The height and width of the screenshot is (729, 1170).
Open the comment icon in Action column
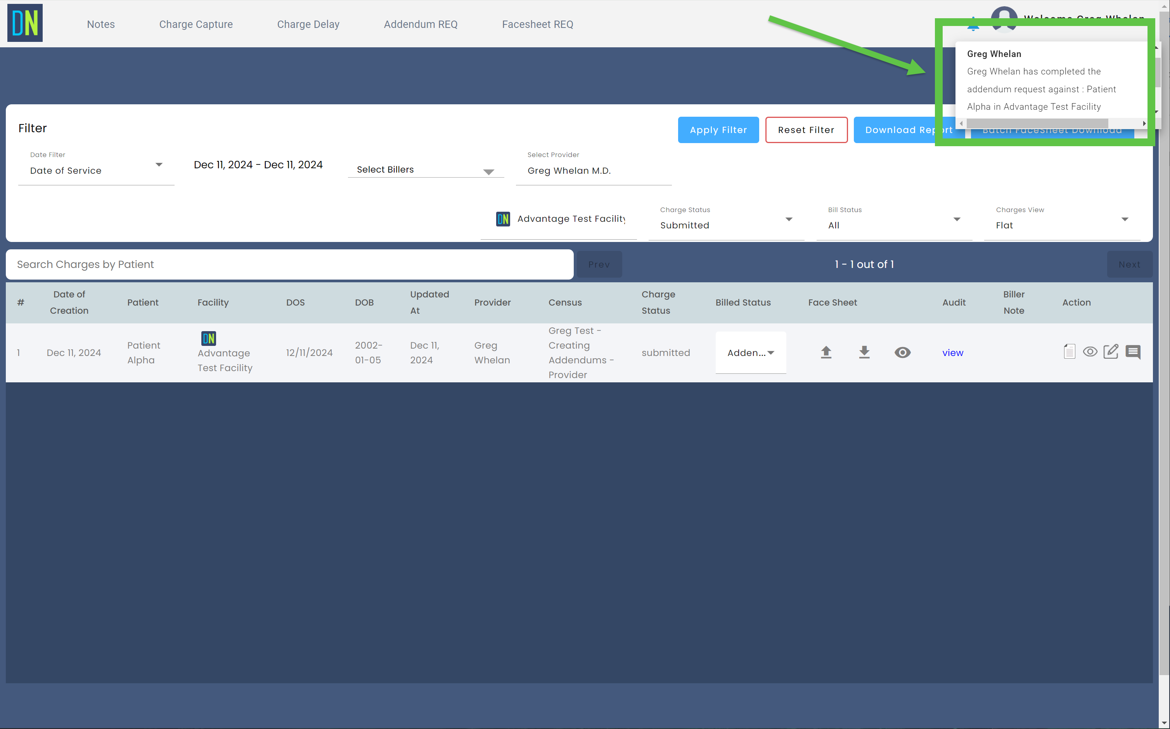click(x=1133, y=351)
